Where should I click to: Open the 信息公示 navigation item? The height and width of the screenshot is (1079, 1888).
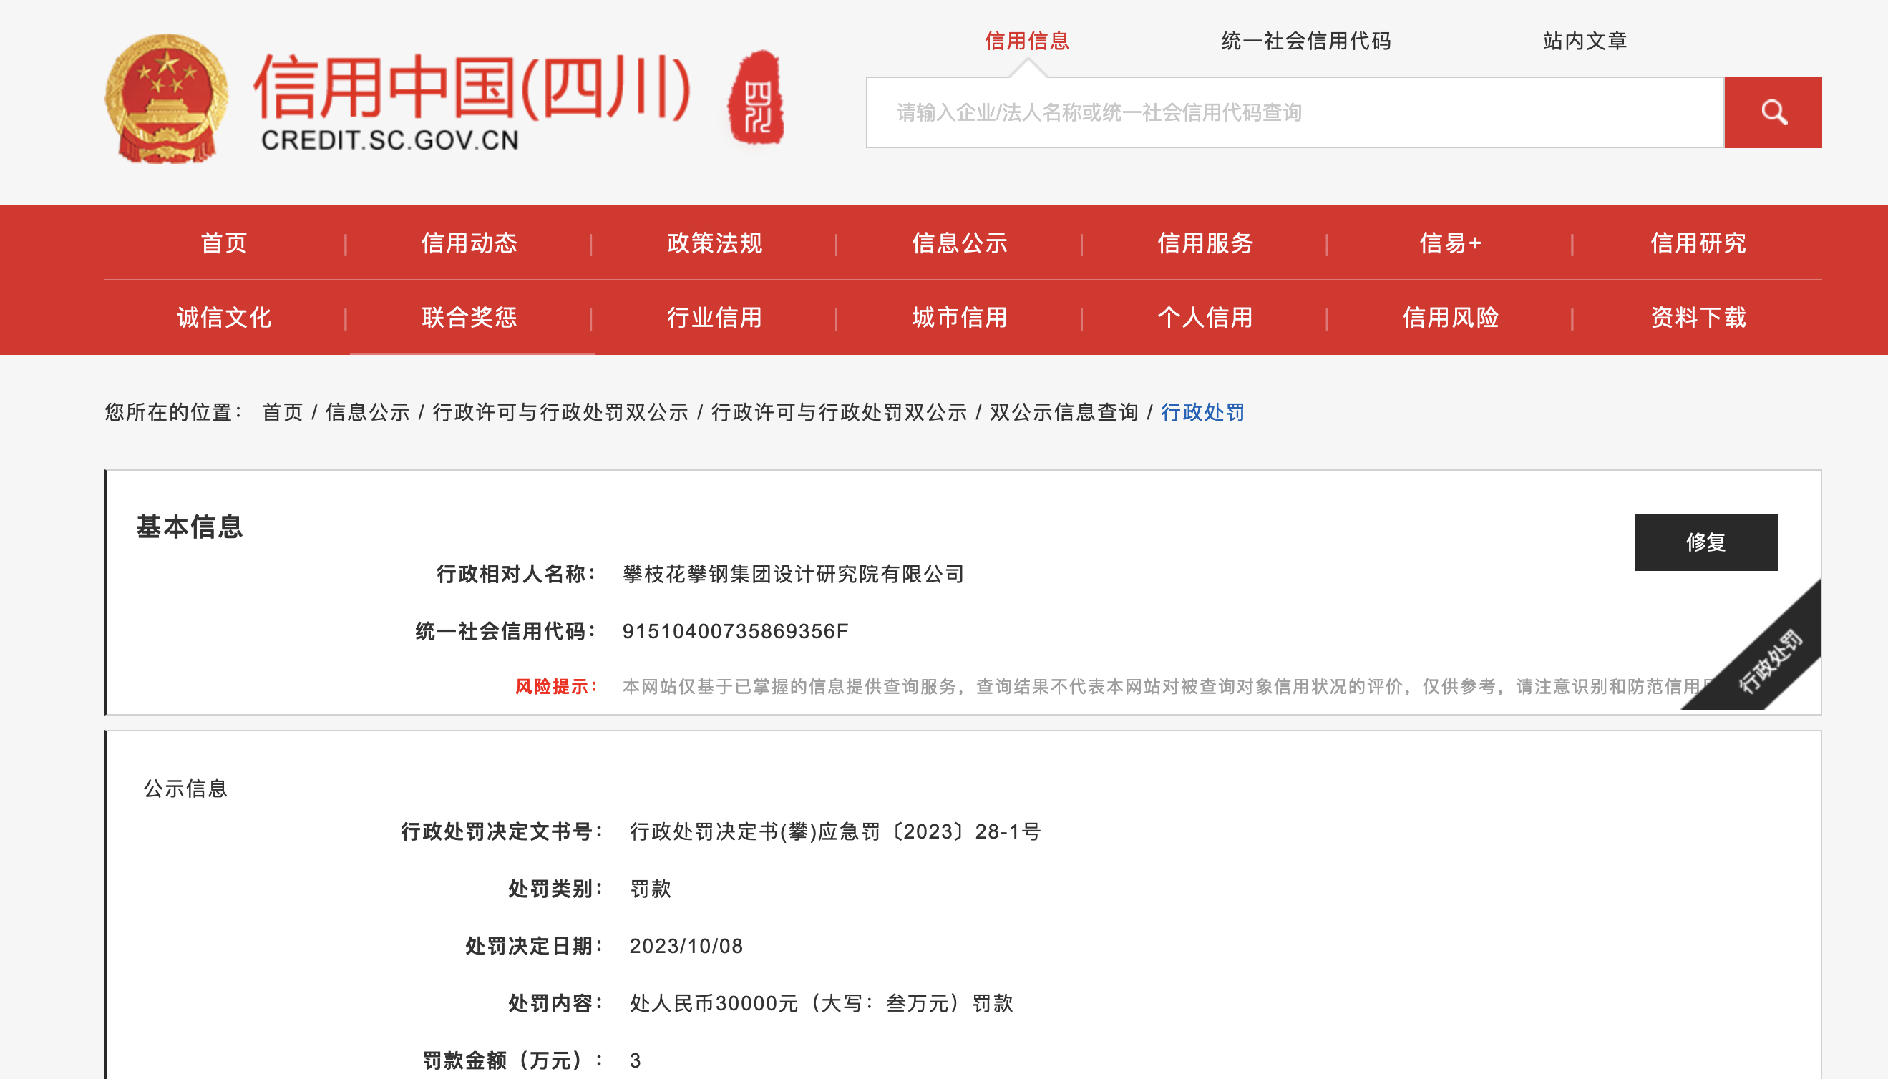tap(960, 243)
